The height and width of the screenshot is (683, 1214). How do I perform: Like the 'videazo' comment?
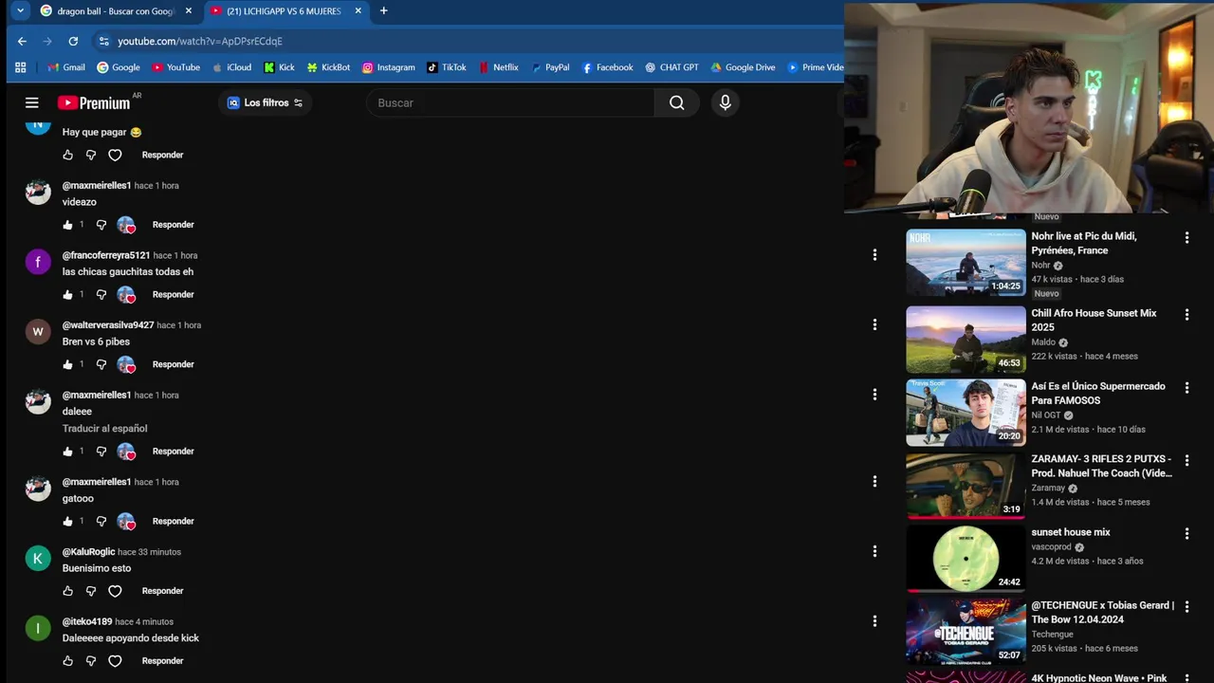point(67,225)
